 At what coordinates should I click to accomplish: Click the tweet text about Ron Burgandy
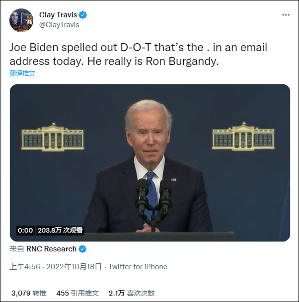(139, 54)
